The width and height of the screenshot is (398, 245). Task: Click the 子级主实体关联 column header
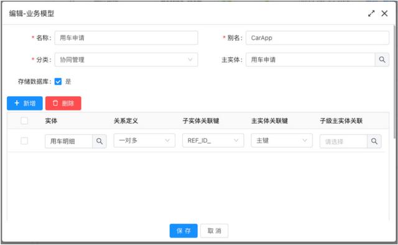341,121
